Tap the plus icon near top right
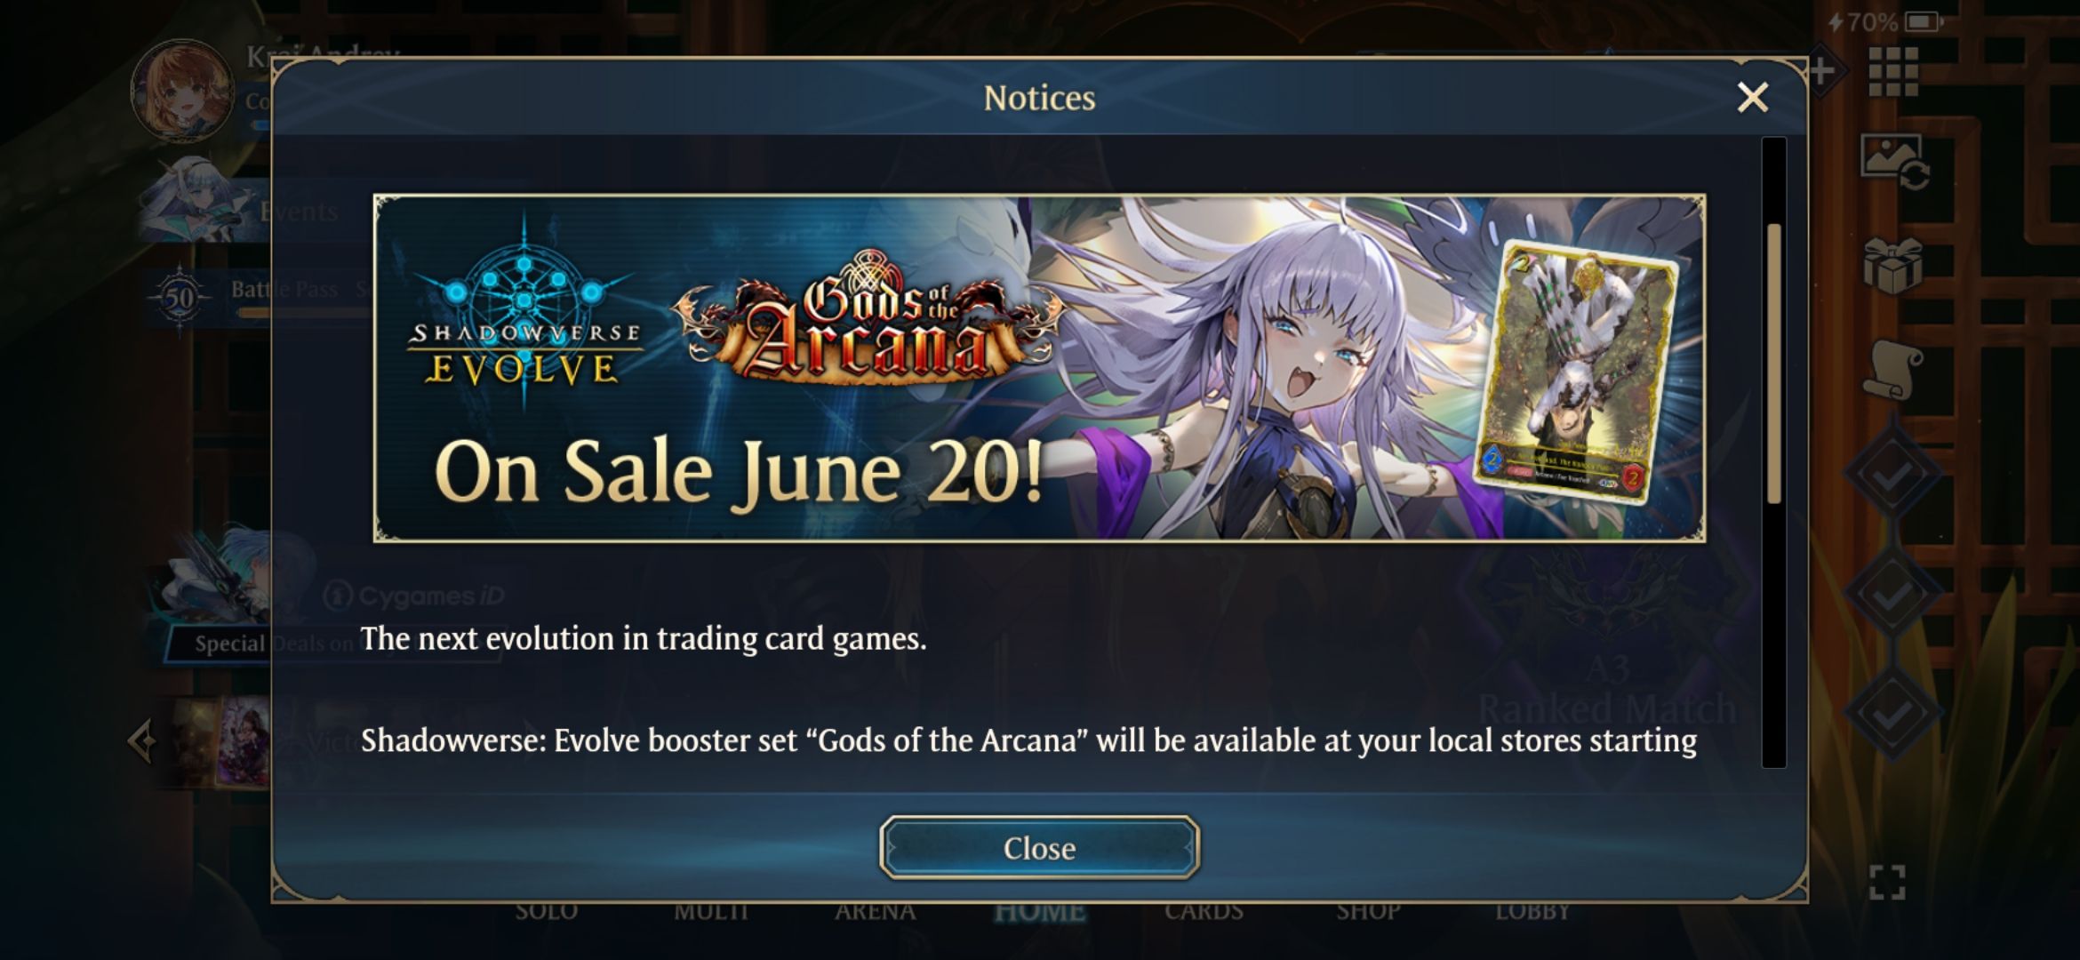The image size is (2080, 960). tap(1821, 71)
